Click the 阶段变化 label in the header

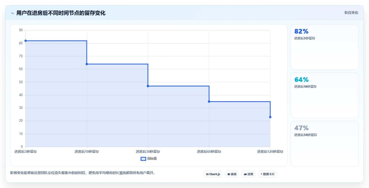(351, 13)
